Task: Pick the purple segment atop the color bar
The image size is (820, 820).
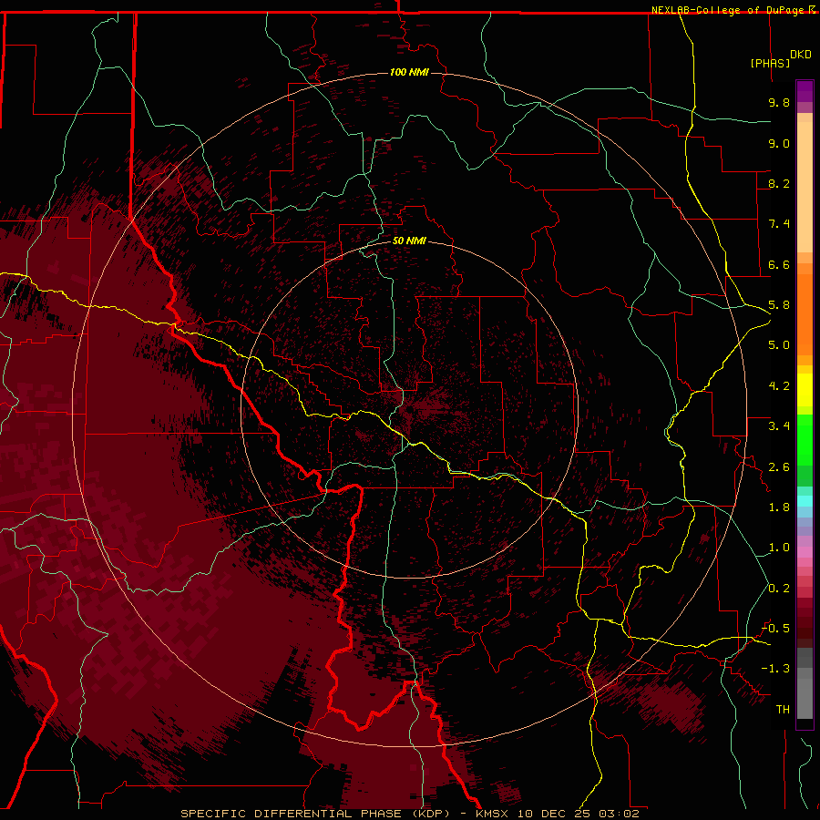Action: [805, 91]
